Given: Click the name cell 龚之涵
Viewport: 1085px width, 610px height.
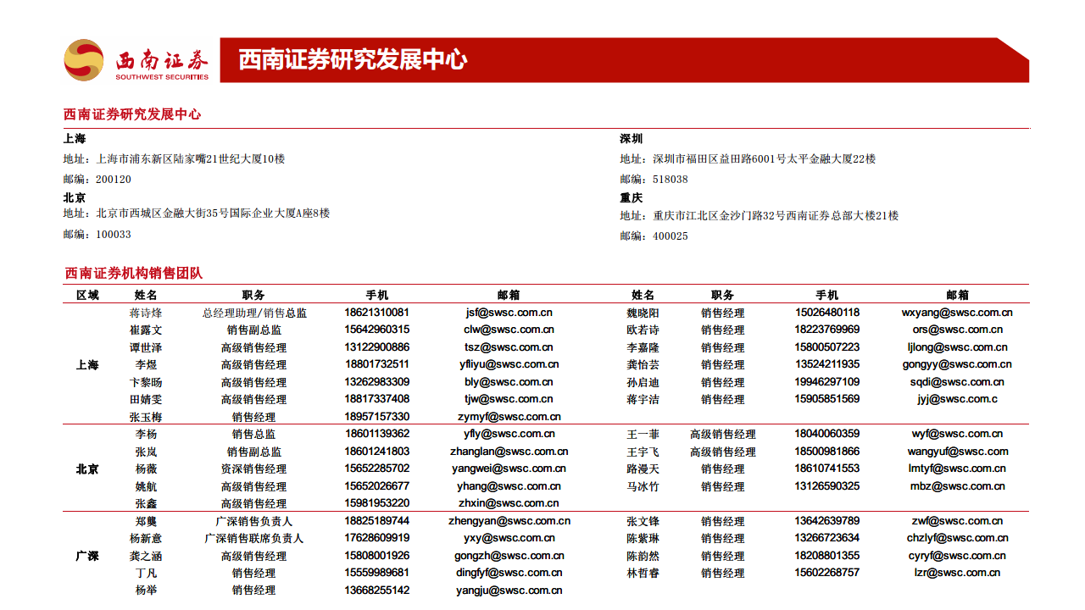Looking at the screenshot, I should point(146,556).
